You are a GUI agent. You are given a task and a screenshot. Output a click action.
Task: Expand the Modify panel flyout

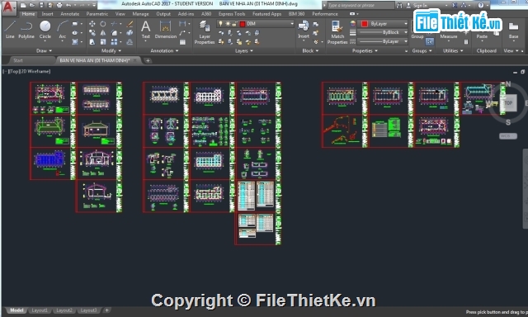click(x=111, y=51)
